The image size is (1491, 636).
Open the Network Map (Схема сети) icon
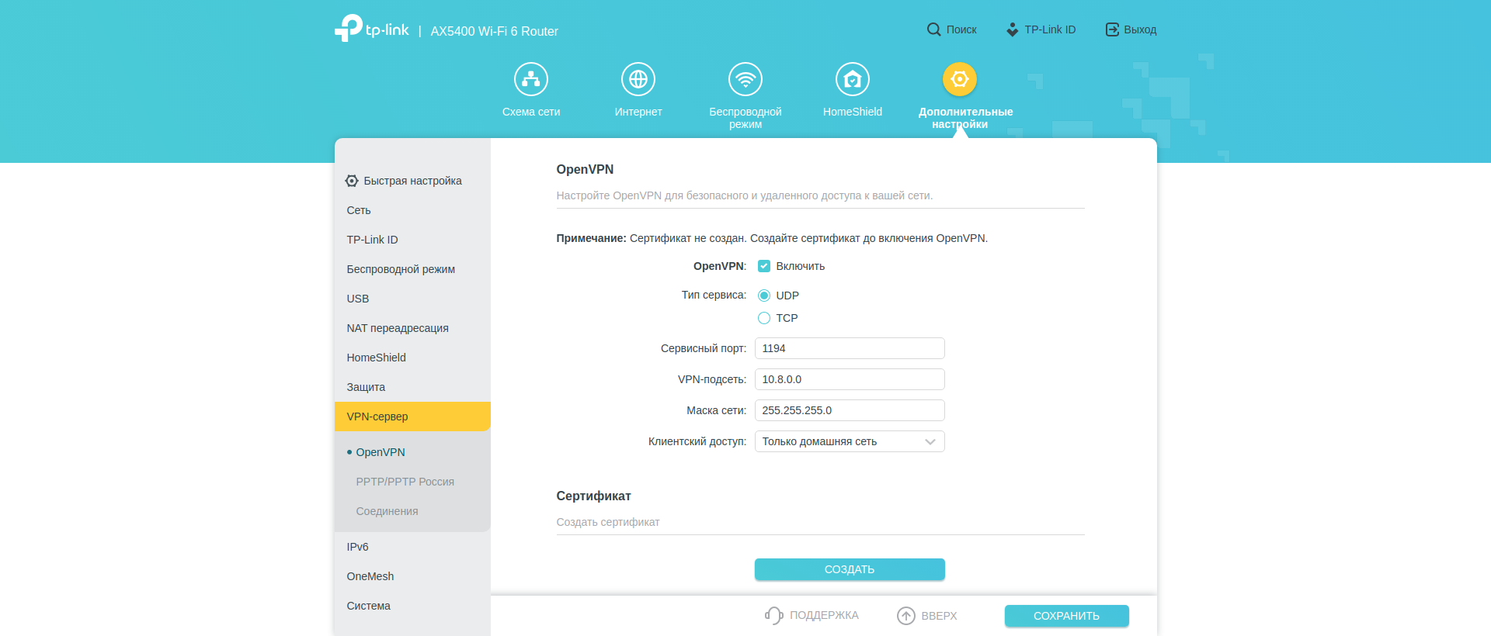coord(531,79)
